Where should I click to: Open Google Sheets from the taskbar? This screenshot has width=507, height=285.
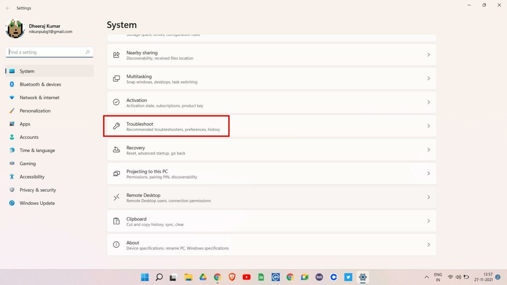261,277
